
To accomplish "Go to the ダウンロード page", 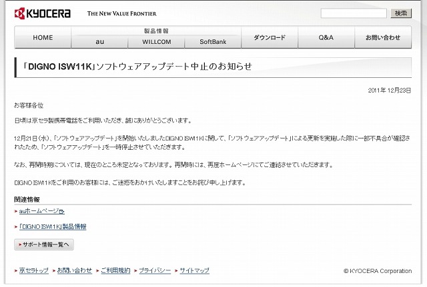I will [270, 37].
